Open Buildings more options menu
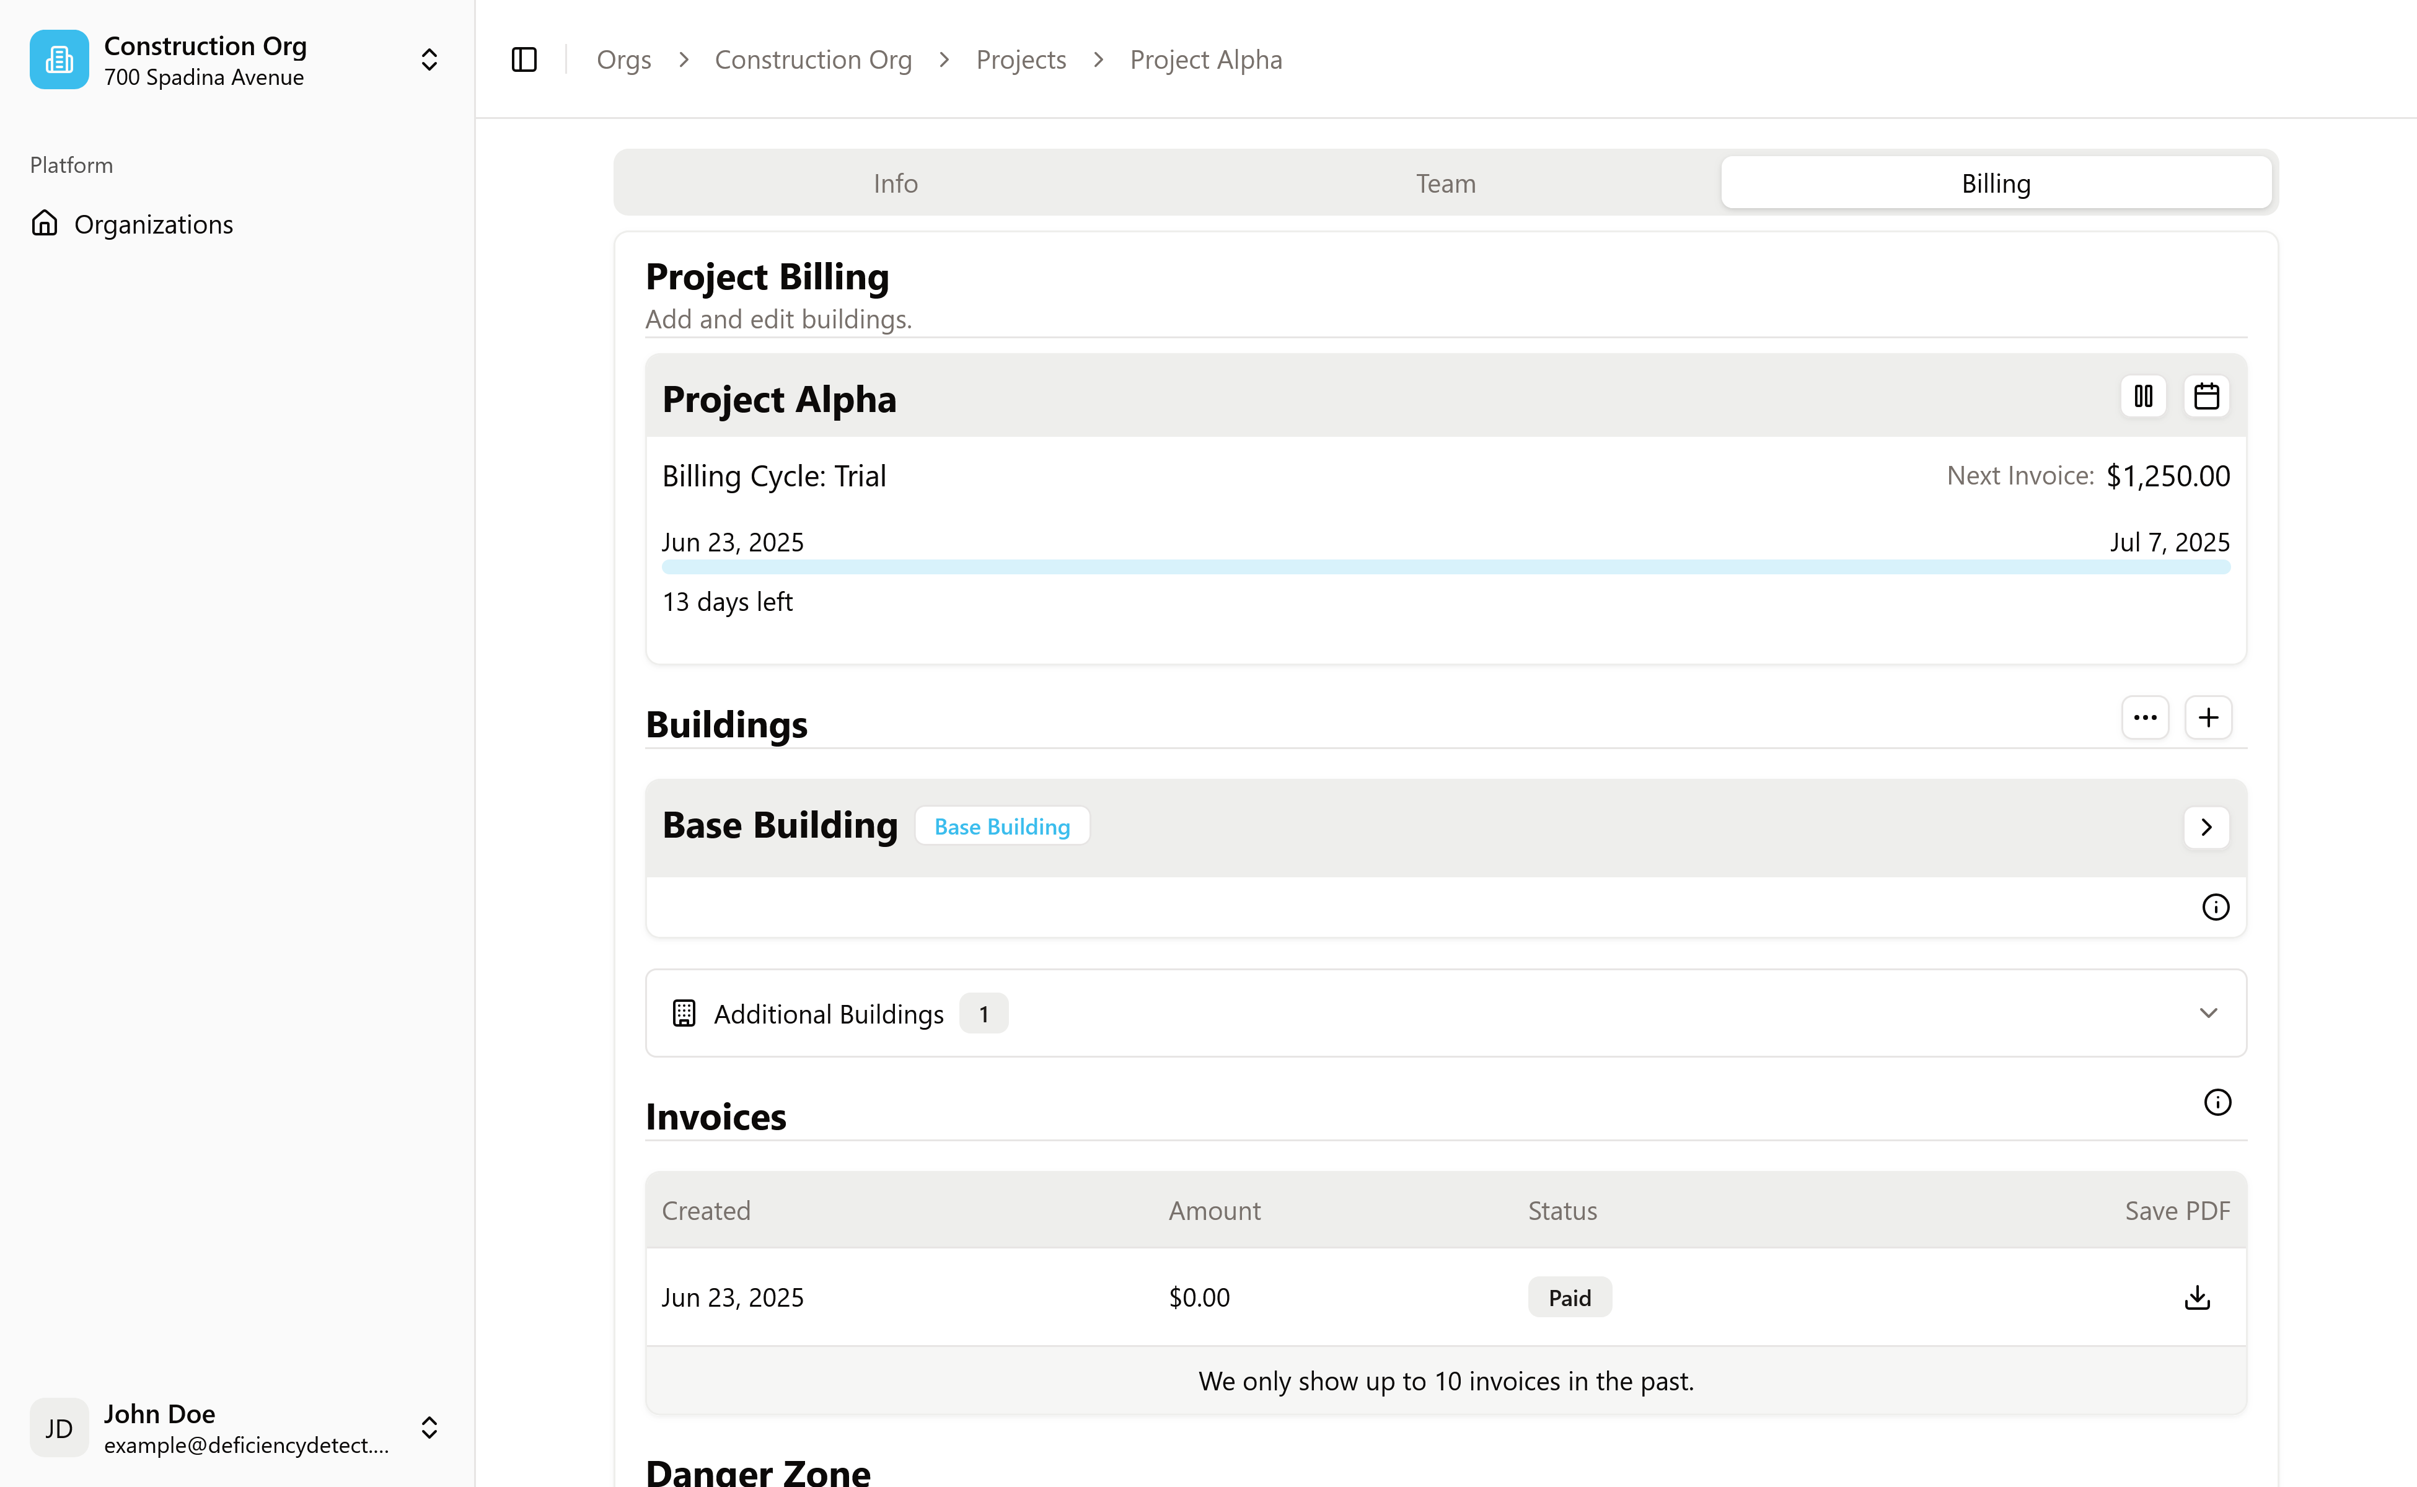 (x=2146, y=717)
